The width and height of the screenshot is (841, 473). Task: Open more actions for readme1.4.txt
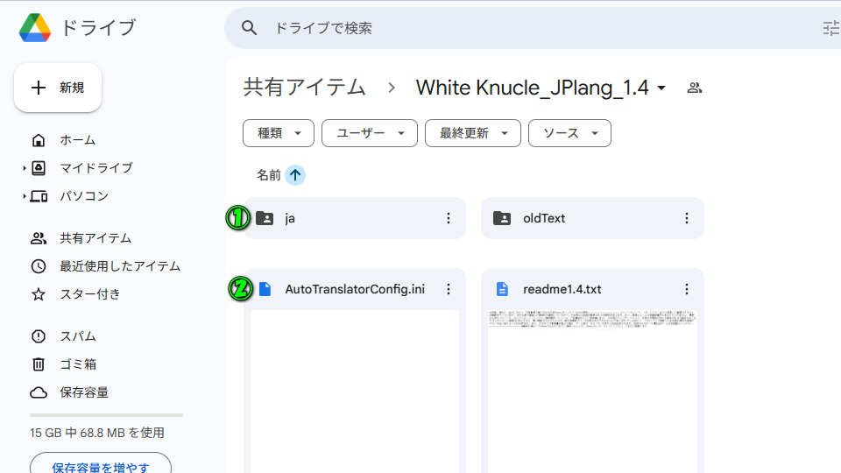687,289
